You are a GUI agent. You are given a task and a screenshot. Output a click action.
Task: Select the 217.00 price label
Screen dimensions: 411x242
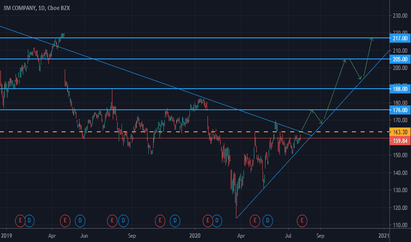click(400, 38)
